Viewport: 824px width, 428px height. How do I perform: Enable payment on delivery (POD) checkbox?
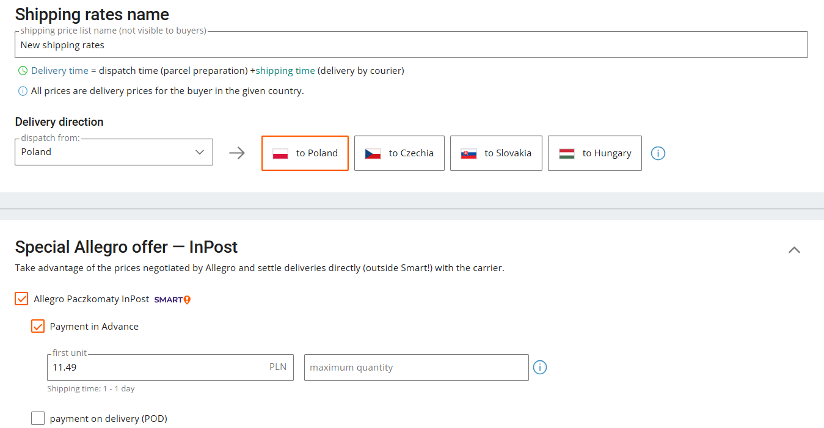click(x=38, y=419)
